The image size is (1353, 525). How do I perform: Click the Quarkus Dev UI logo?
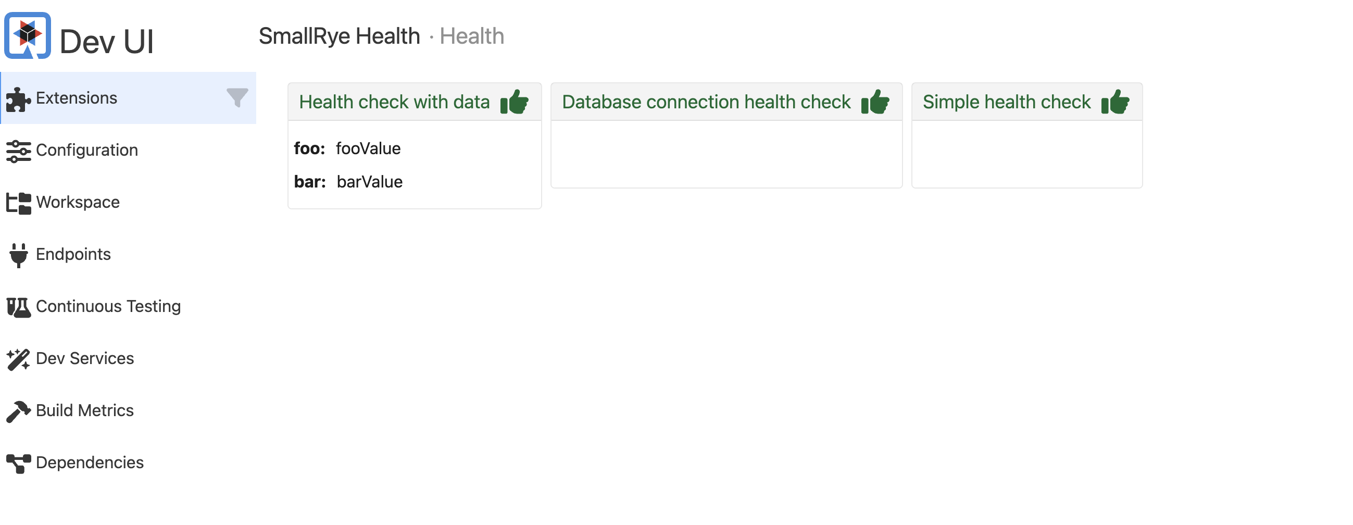pyautogui.click(x=27, y=36)
